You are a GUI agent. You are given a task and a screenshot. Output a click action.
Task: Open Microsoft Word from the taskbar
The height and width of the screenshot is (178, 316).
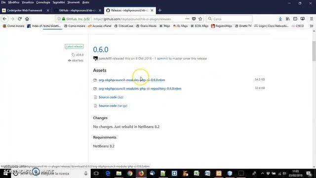tap(207, 174)
